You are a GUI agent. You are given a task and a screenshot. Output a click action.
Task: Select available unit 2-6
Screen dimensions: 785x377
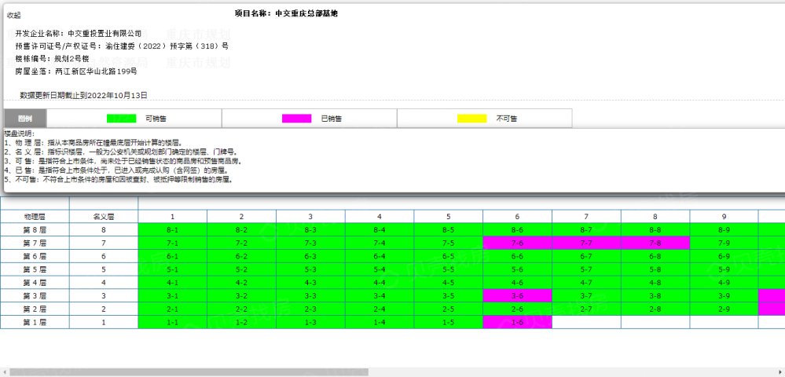[x=518, y=309]
